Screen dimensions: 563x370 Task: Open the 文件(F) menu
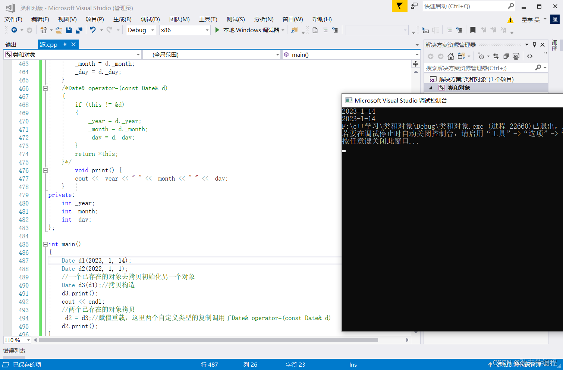(x=13, y=19)
